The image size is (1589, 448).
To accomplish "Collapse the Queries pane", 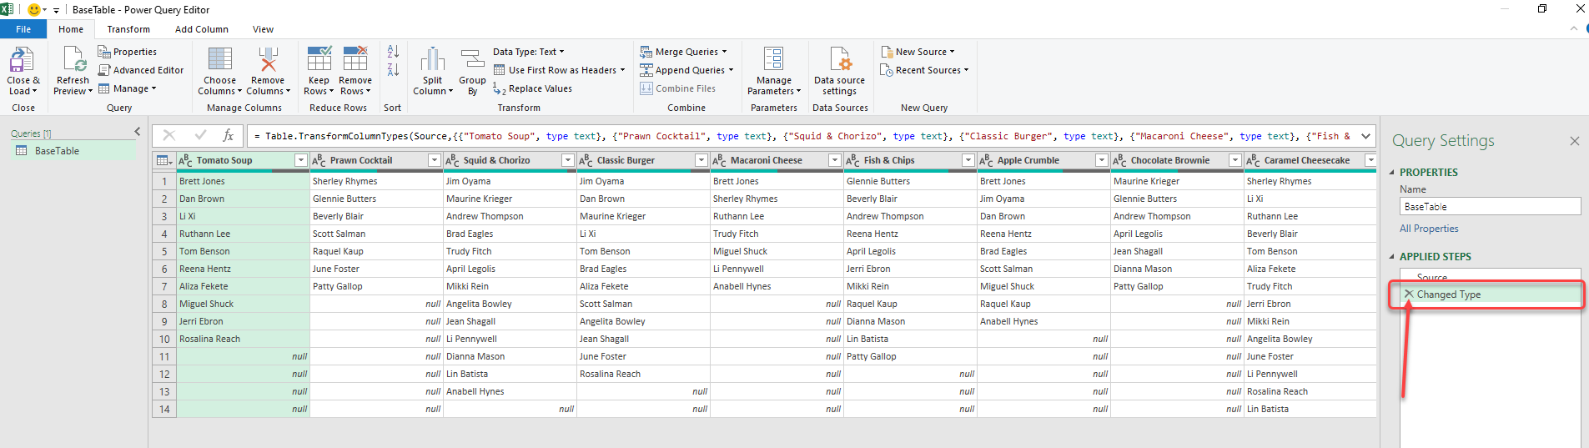I will (x=138, y=132).
